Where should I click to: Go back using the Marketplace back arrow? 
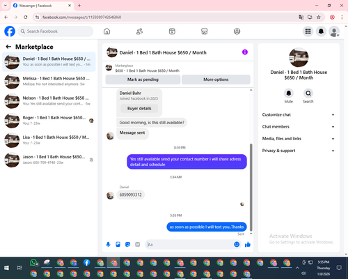8,47
